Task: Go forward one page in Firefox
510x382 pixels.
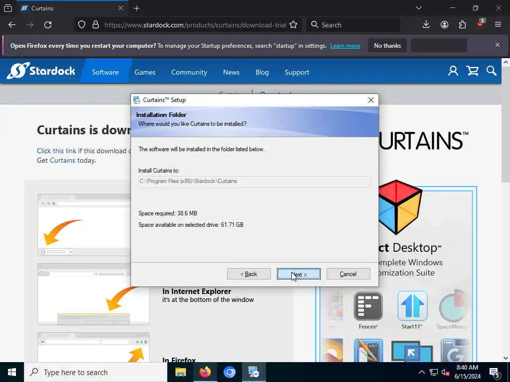Action: pos(30,25)
